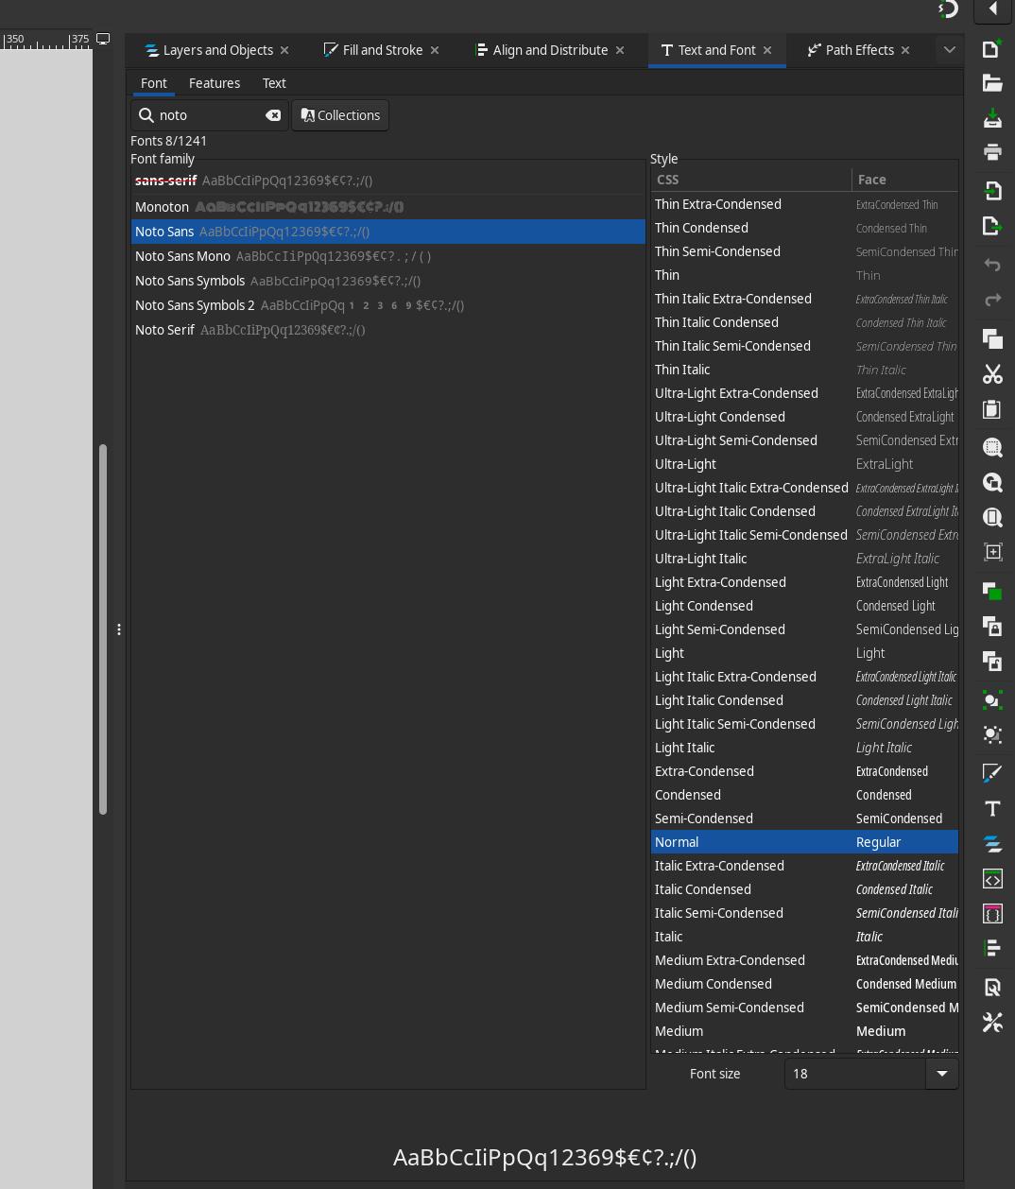Click the Print document icon

pyautogui.click(x=992, y=152)
